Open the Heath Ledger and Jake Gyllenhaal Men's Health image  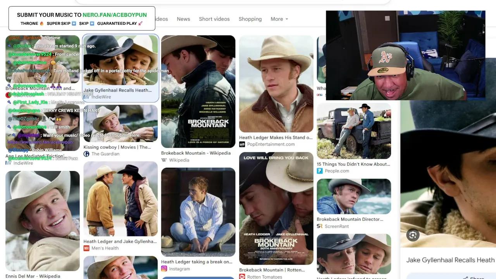(x=121, y=199)
